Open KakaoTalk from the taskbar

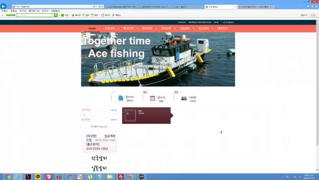pyautogui.click(x=38, y=177)
